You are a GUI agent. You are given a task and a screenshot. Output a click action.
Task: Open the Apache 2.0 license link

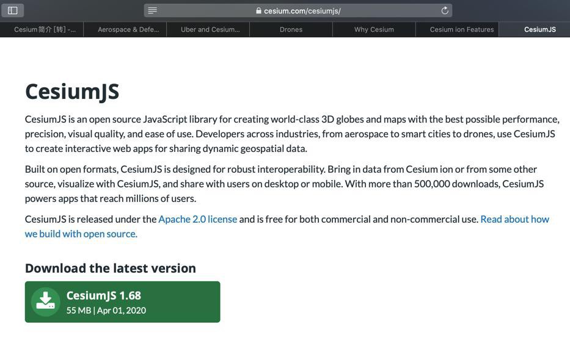pos(197,219)
